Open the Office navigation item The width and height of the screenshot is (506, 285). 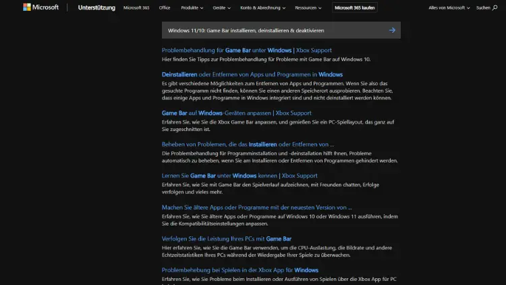[165, 7]
